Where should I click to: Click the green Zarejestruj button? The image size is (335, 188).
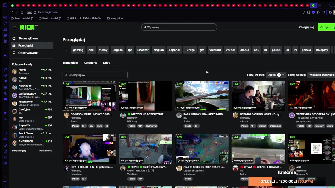point(327,27)
